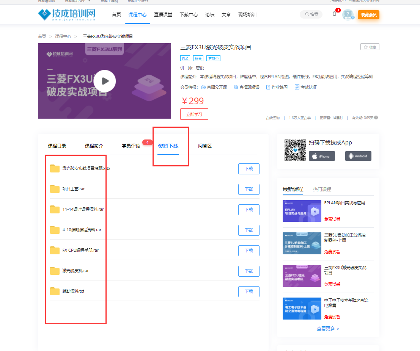
Task: Switch to the 学员评论 tab
Action: point(131,146)
